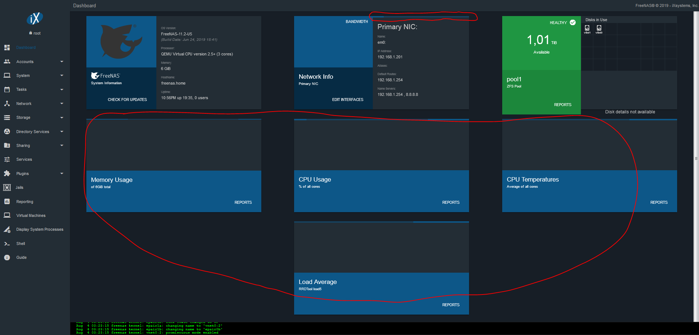
Task: Expand the Storage menu arrow
Action: point(62,117)
